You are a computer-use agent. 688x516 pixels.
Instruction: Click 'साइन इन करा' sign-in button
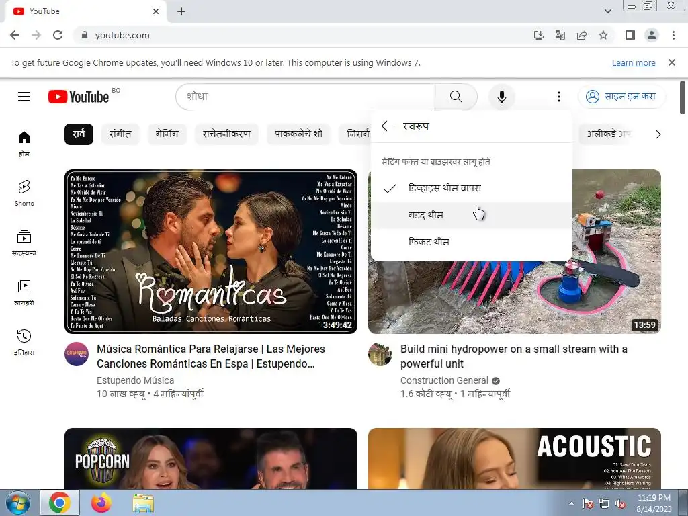tap(621, 97)
